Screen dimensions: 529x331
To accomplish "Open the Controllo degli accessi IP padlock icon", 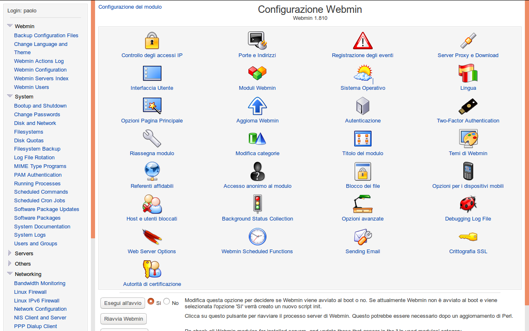I will point(152,41).
